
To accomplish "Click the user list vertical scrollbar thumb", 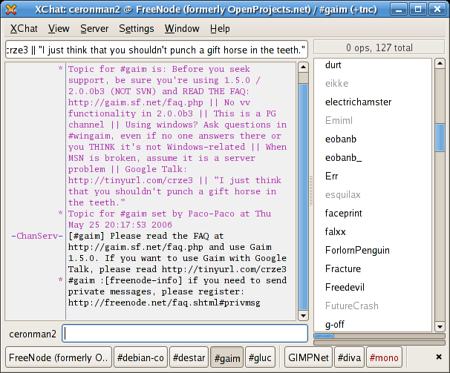I will pos(440,138).
